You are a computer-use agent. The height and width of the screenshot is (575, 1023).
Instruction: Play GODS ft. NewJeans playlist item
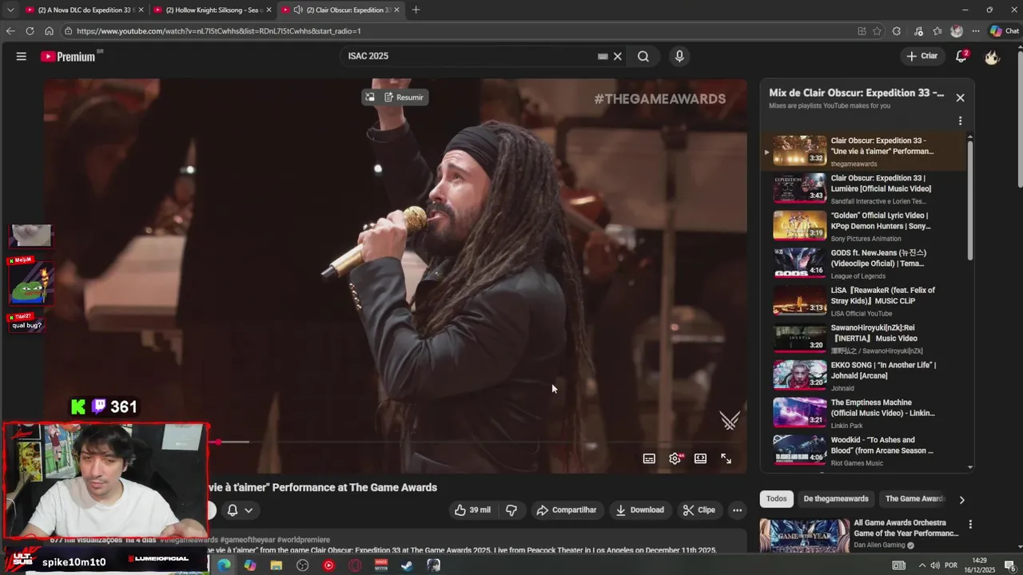coord(864,263)
